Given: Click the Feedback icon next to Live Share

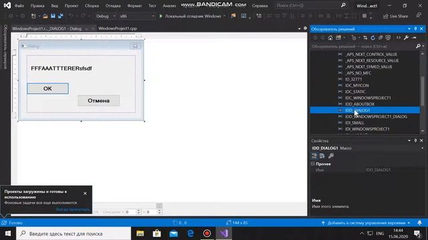Looking at the screenshot, I should (419, 15).
